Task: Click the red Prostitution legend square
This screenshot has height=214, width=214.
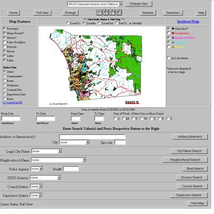Action: pos(173,33)
